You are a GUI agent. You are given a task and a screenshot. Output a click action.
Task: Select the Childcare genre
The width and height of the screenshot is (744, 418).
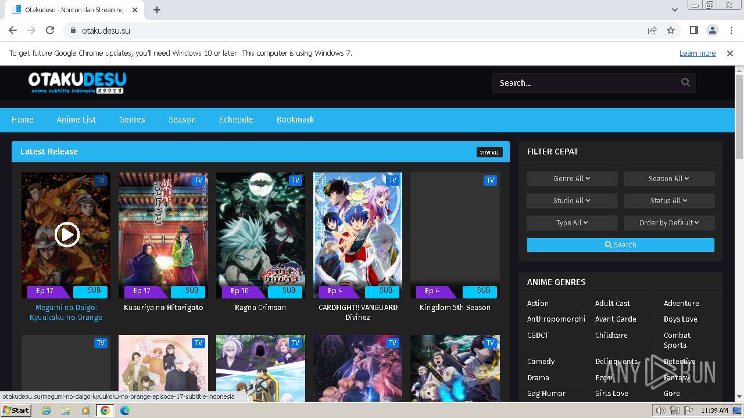pos(611,336)
